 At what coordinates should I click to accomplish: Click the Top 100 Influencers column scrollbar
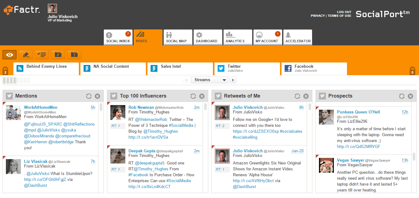click(x=205, y=107)
